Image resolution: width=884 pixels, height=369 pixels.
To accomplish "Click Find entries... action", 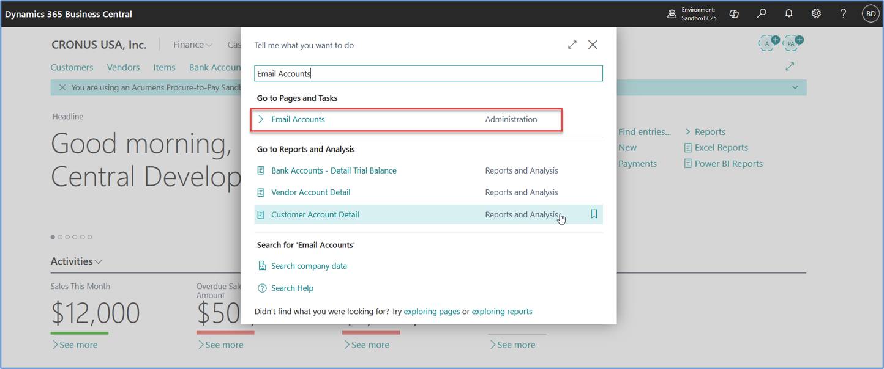I will click(645, 131).
